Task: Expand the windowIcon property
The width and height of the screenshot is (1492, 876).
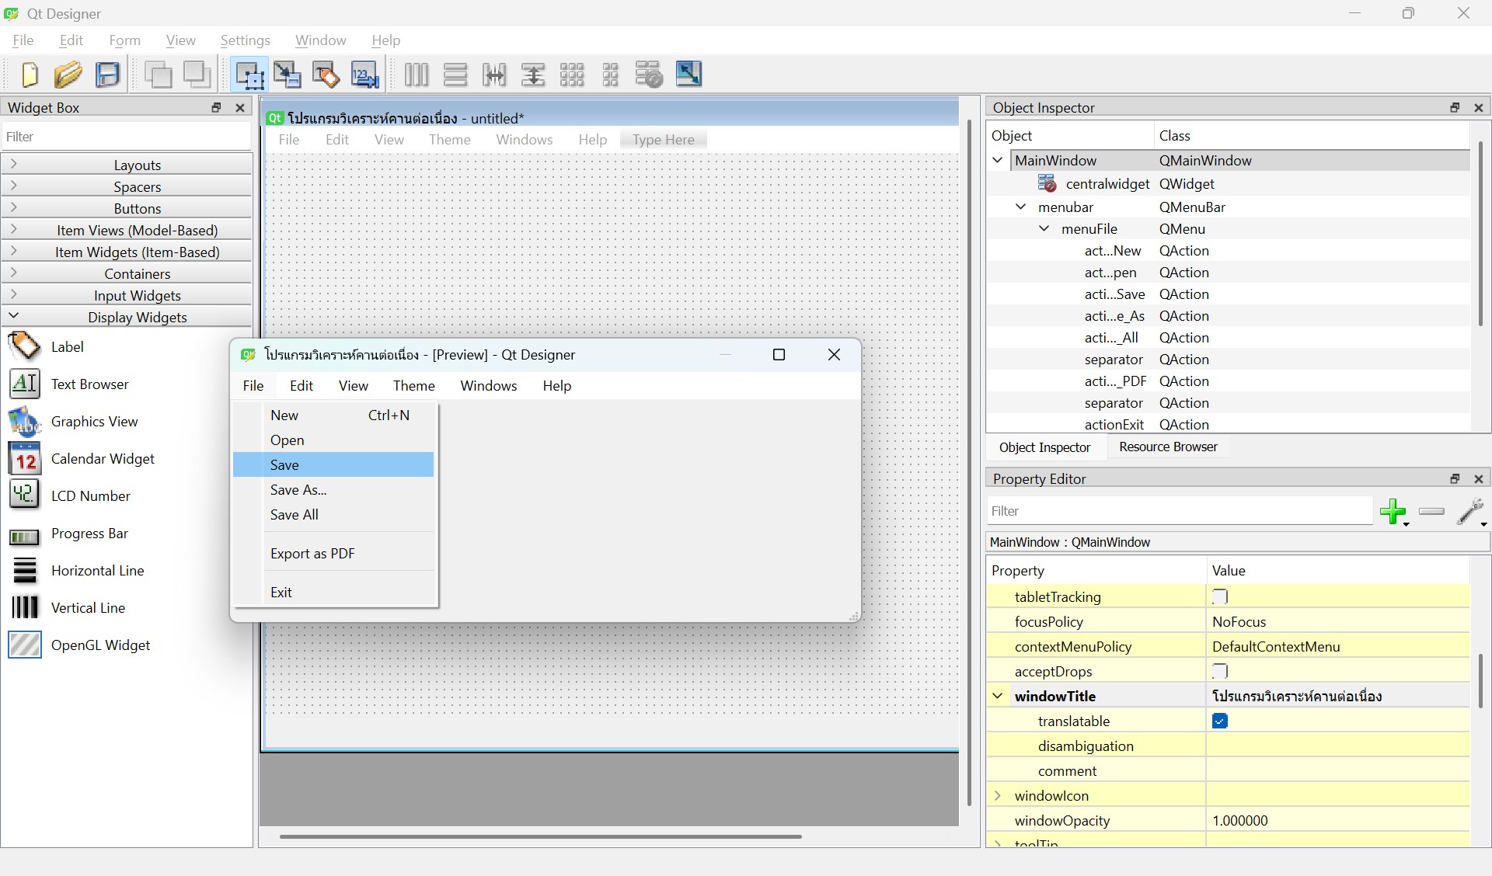Action: pos(998,796)
